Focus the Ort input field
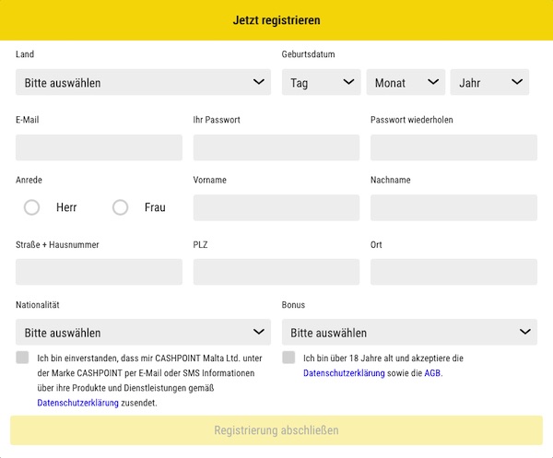This screenshot has width=553, height=458. (453, 272)
